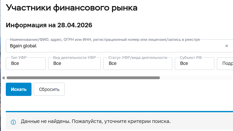Click the left arrow of the horizontal scrollbar
This screenshot has width=233, height=131.
click(x=3, y=78)
